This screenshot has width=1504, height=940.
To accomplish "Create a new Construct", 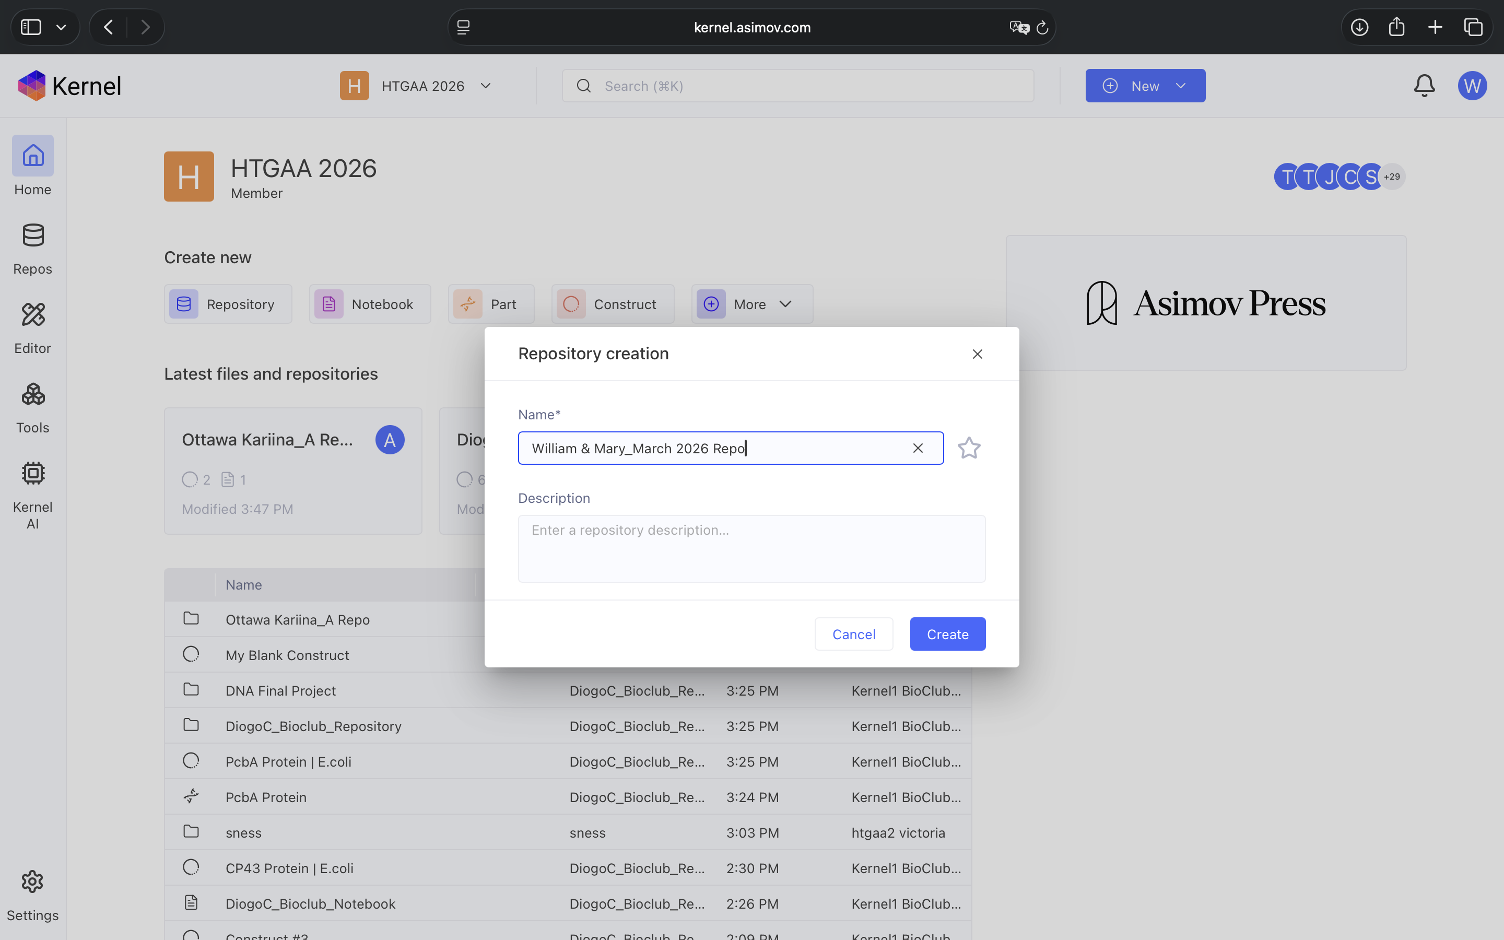I will 613,304.
